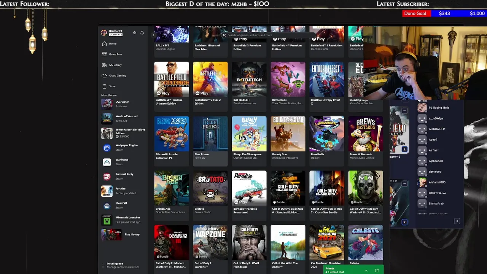Collapse the friends panel arrow button
Screen dimensions: 487x274
pyautogui.click(x=457, y=221)
